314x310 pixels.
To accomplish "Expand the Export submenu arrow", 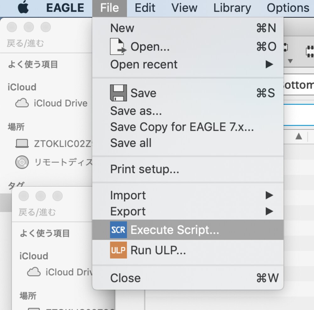I will click(269, 211).
